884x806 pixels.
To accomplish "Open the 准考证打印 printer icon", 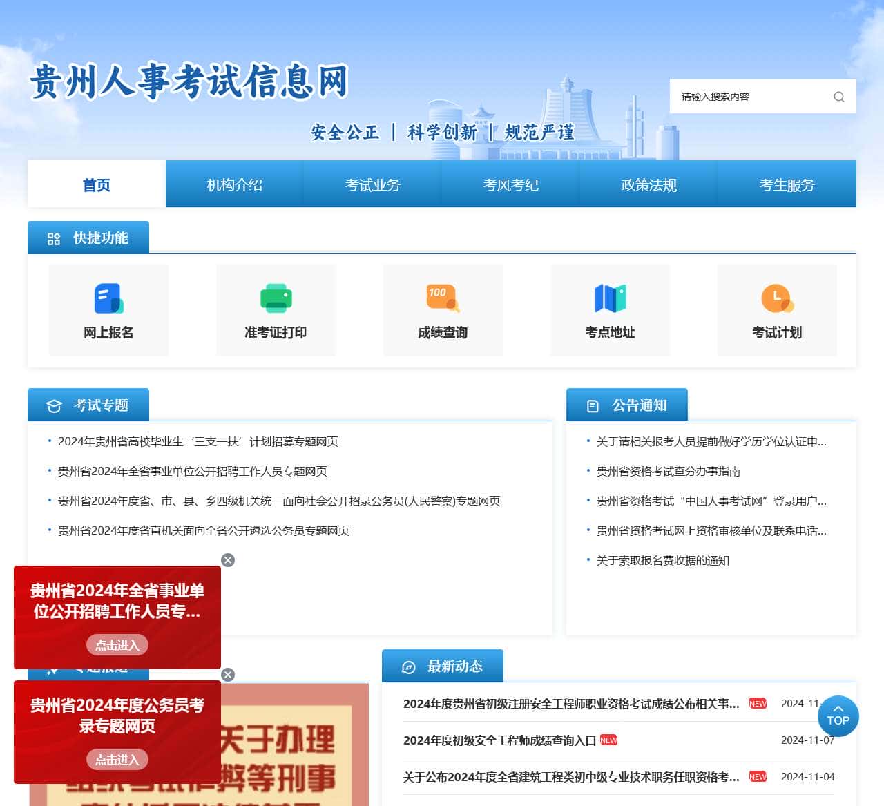I will point(276,299).
